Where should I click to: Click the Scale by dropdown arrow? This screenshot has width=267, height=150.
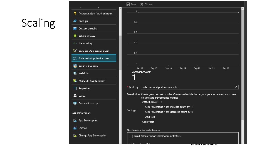coord(236,87)
